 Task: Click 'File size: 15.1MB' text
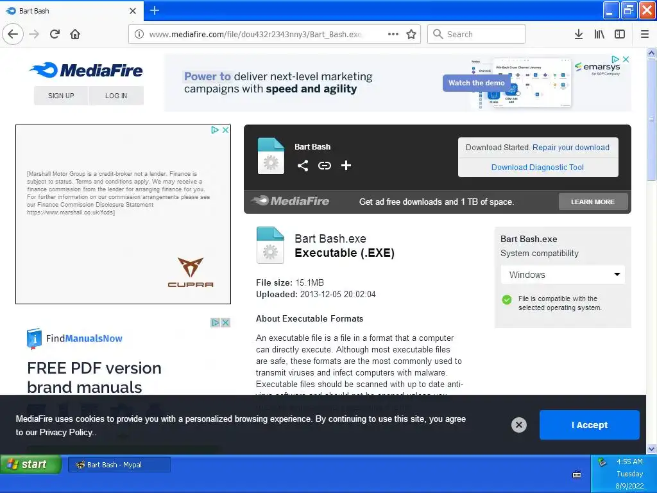tap(290, 282)
